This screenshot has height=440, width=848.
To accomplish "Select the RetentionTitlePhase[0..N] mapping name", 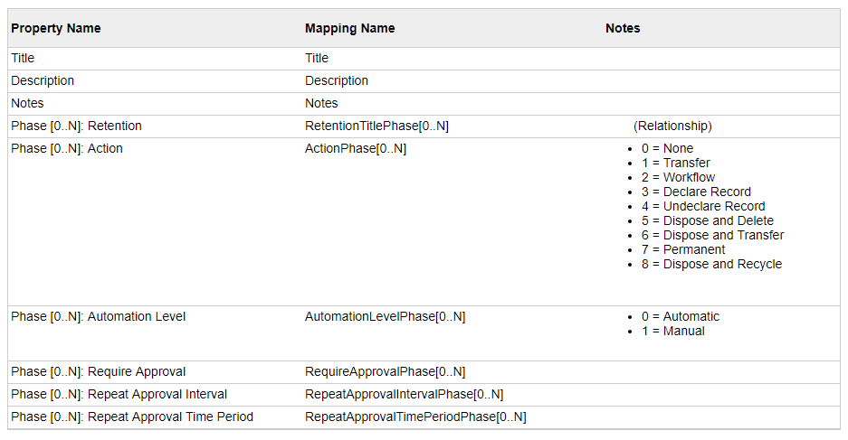I will (376, 126).
